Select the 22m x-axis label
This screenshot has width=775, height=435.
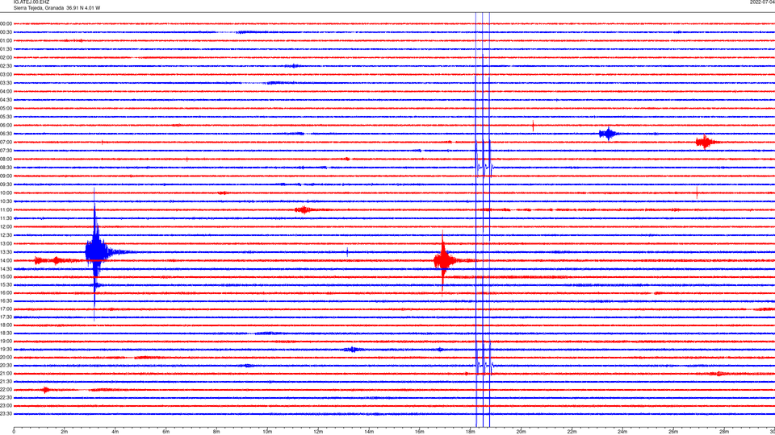572,432
